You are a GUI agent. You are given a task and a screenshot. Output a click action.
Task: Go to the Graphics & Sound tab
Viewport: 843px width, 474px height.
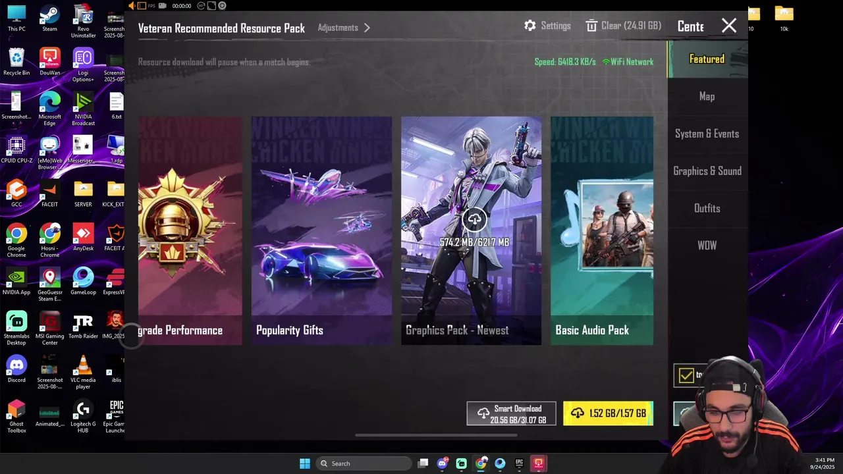[707, 171]
